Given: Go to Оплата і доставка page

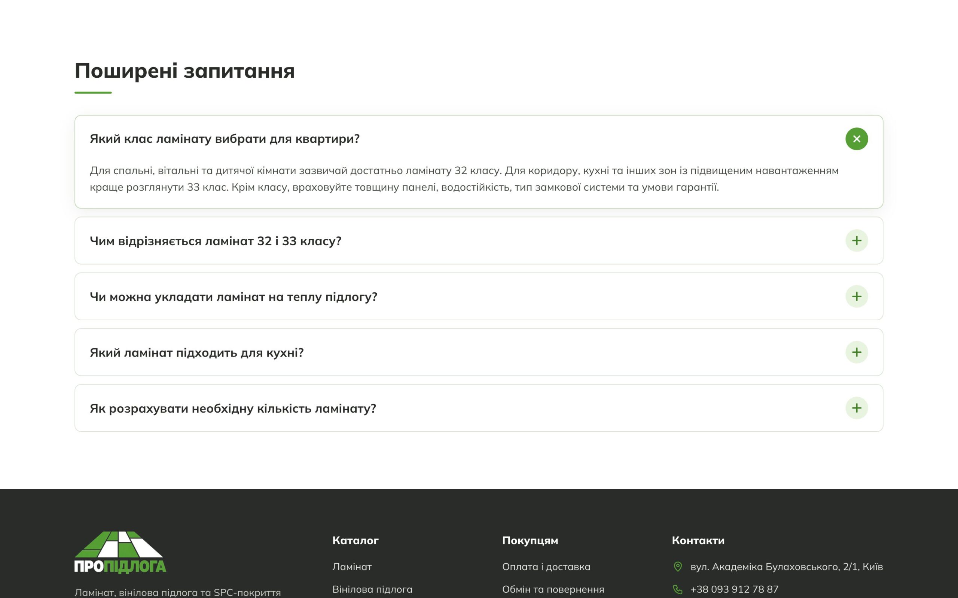Looking at the screenshot, I should 546,567.
